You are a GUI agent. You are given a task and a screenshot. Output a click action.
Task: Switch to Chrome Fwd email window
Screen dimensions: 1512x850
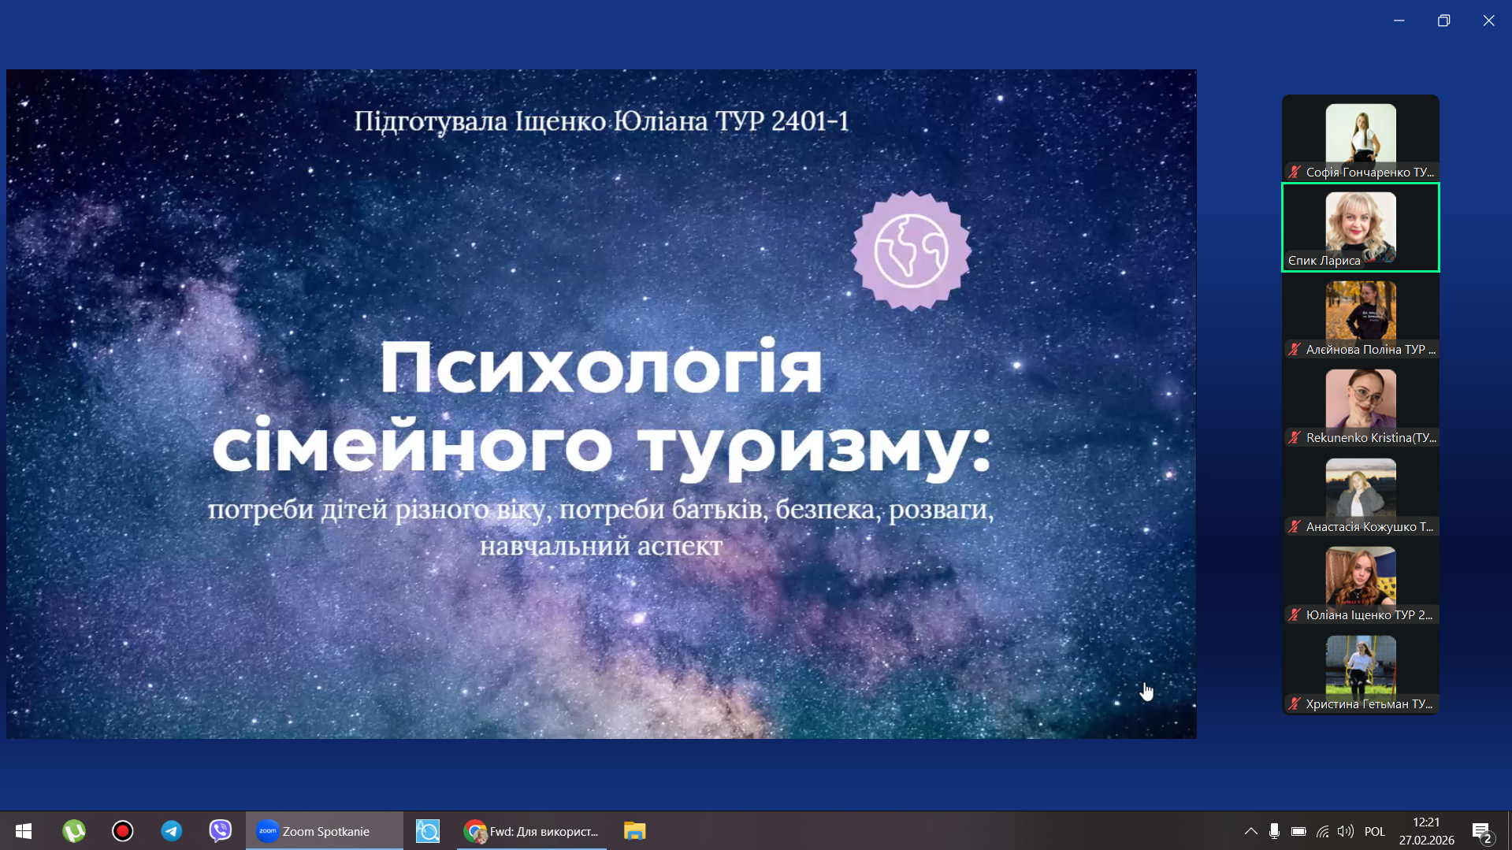pos(532,831)
